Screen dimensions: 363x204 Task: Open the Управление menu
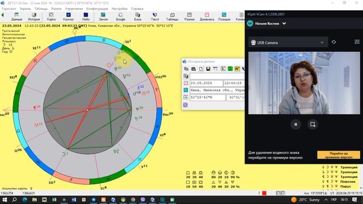coord(74,8)
